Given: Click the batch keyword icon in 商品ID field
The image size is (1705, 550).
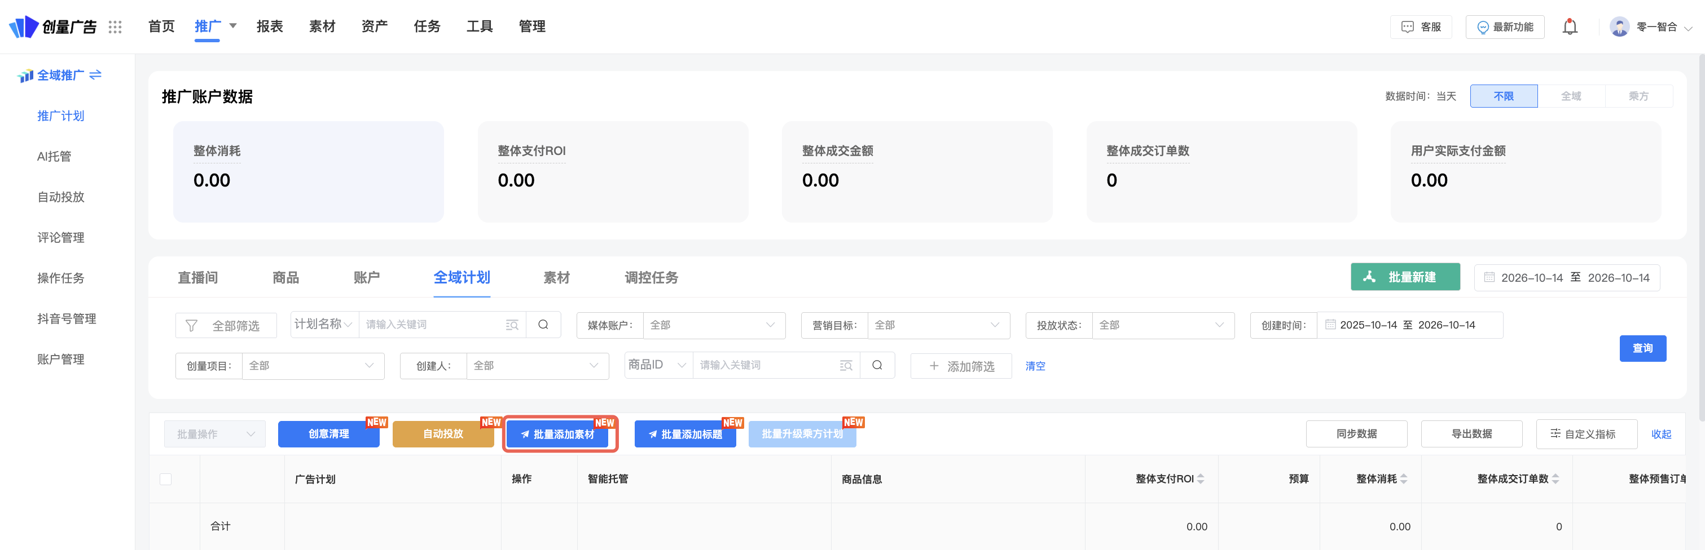Looking at the screenshot, I should (x=846, y=365).
